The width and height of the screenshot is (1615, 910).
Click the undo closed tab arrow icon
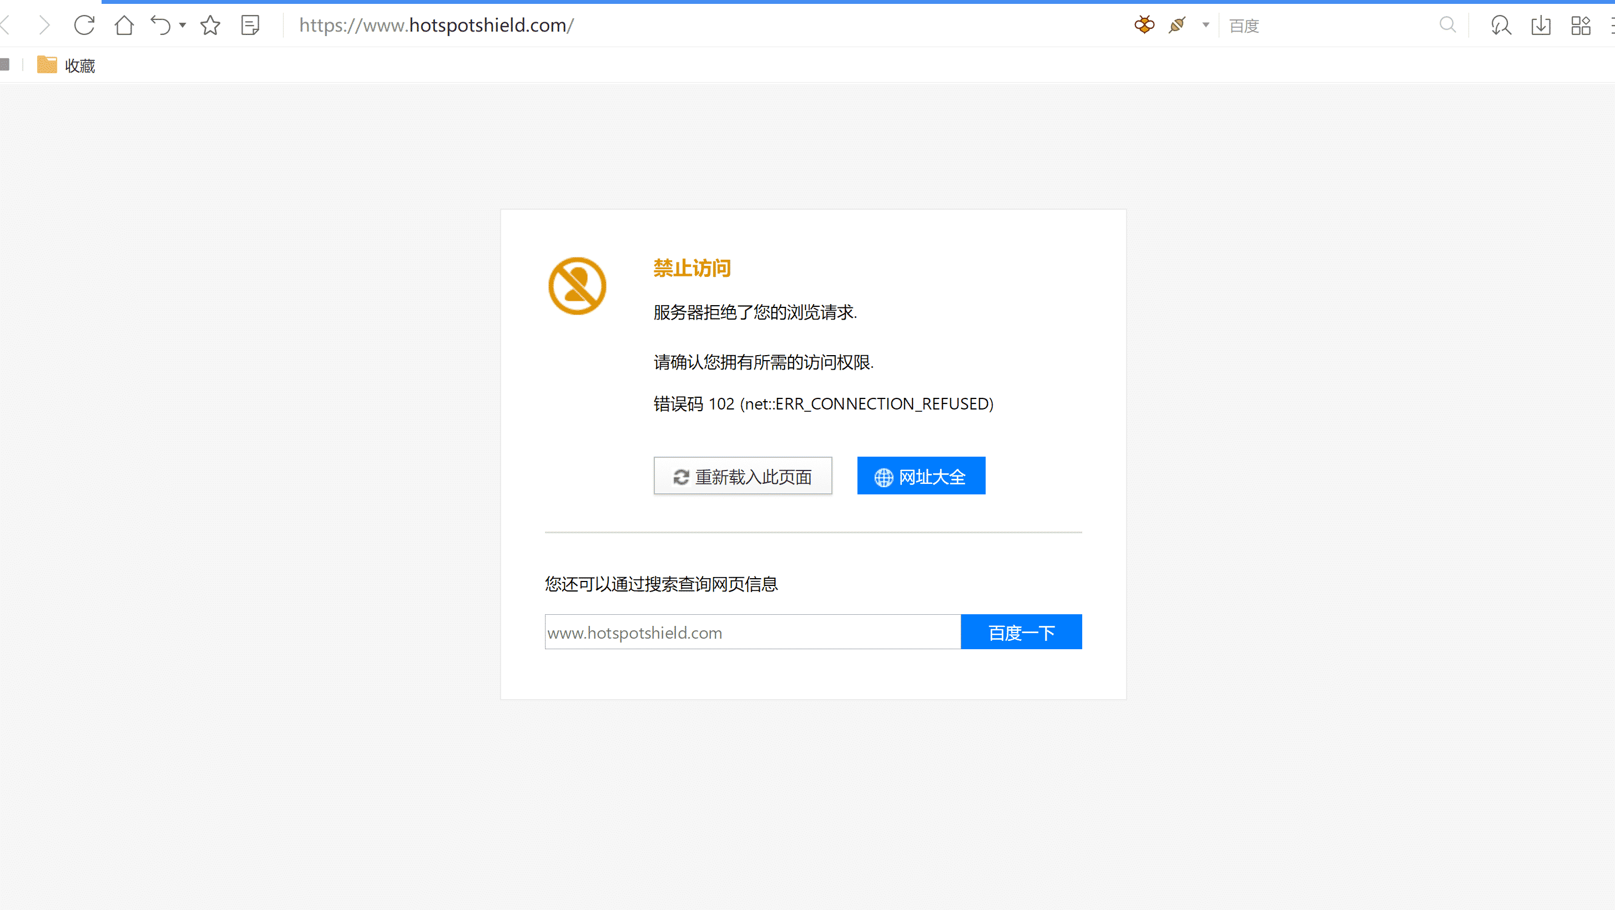tap(160, 26)
